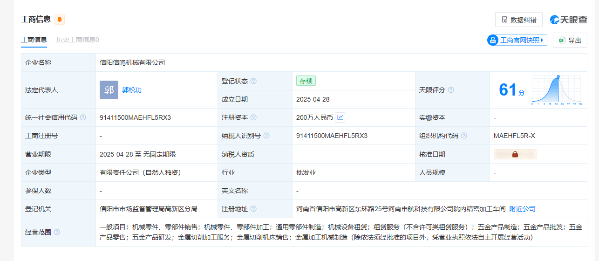Click the registered address text
Screen dimensions: 599x261
pos(401,209)
